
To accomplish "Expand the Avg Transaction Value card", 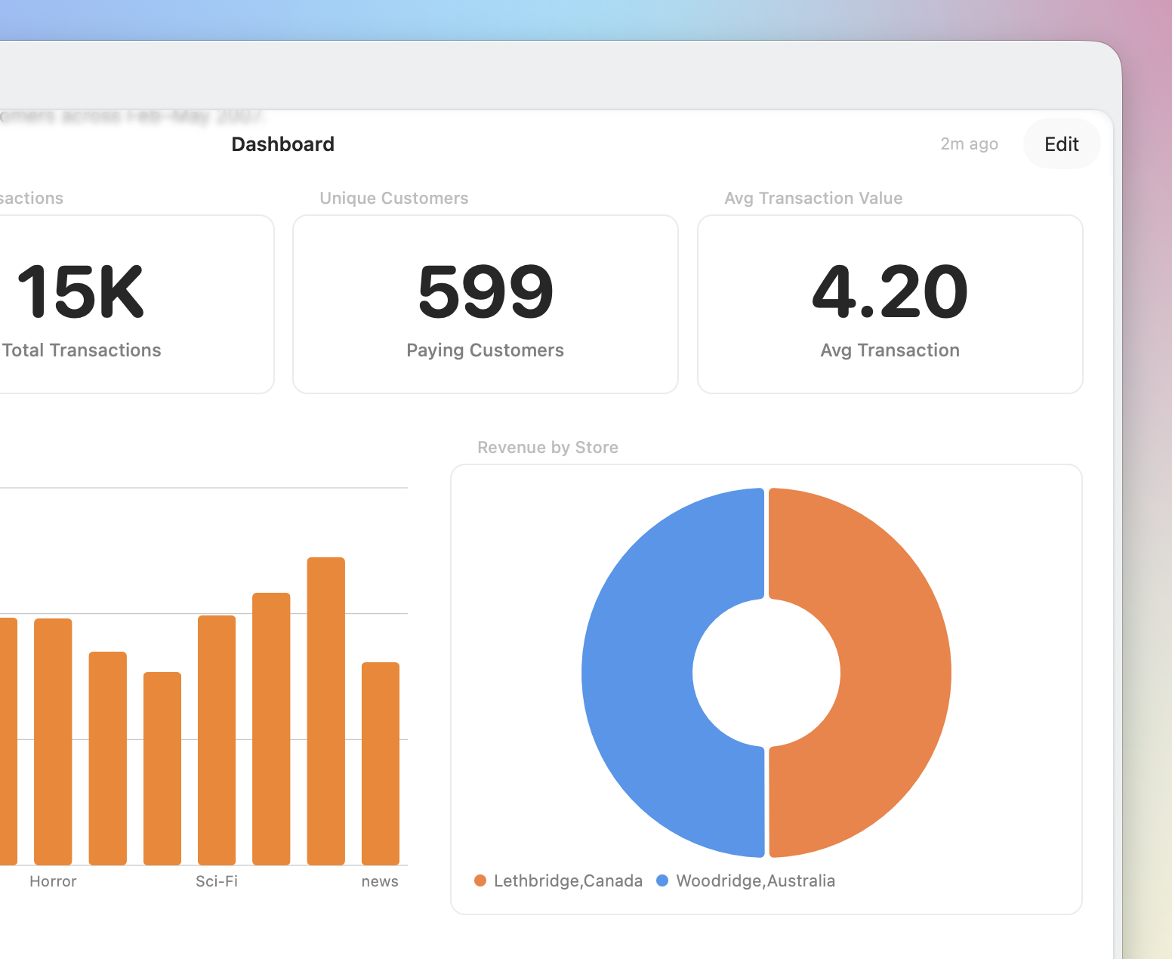I will pos(890,304).
